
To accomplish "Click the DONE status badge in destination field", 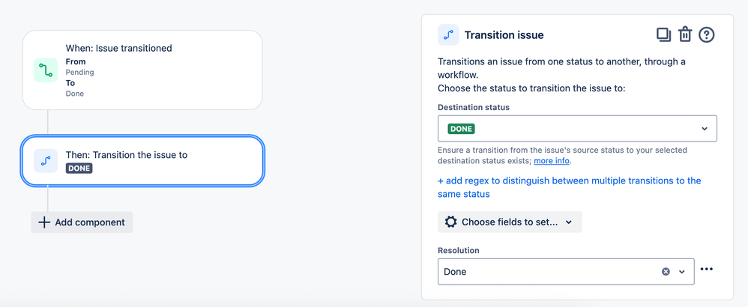I will [461, 129].
